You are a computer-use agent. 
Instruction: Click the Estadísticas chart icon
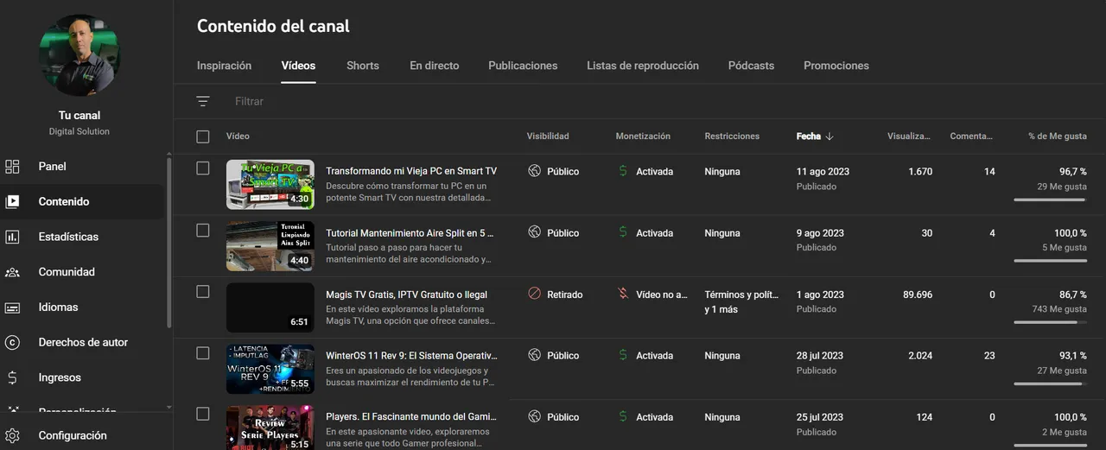(x=12, y=237)
